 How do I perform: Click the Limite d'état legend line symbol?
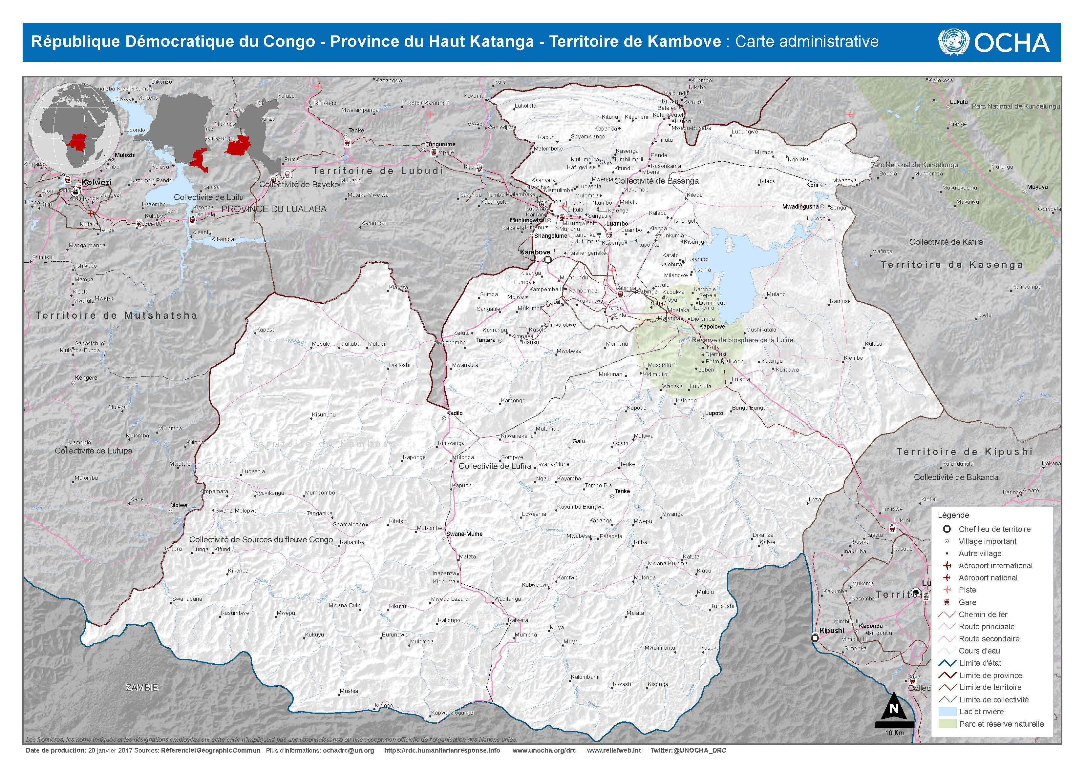947,663
